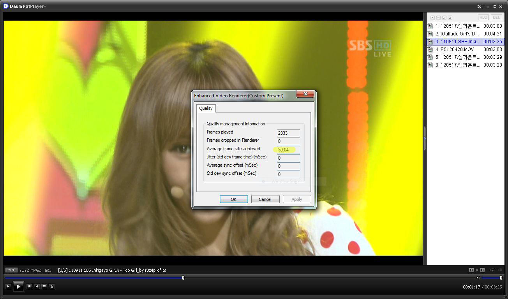Select playlist item 3. 110911 SBS Inki...
Viewport: 508px width, 299px height.
pyautogui.click(x=465, y=42)
